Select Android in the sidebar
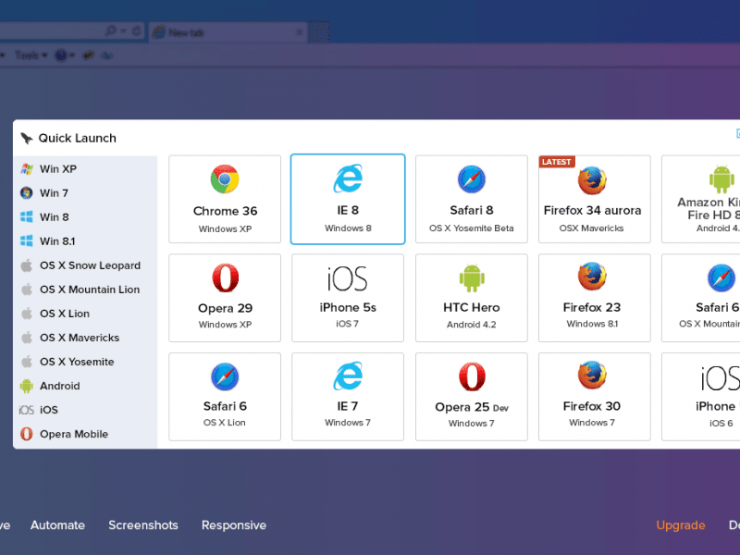The image size is (740, 555). pos(85,386)
